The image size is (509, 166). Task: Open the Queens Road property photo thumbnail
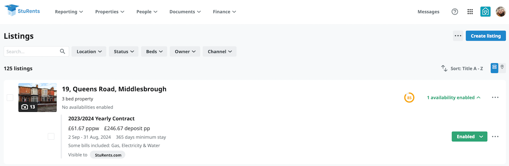click(x=37, y=98)
